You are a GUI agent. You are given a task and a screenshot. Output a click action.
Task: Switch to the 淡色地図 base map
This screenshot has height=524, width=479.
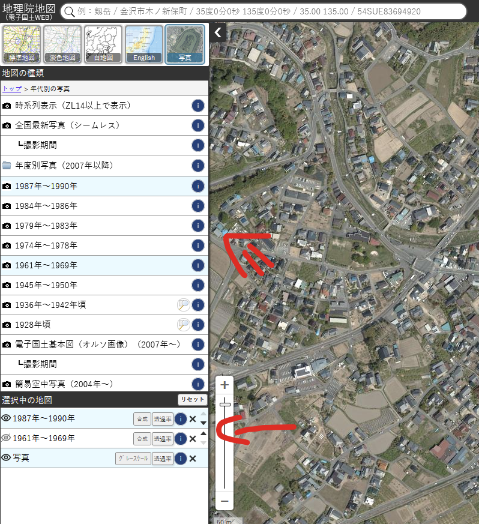62,44
